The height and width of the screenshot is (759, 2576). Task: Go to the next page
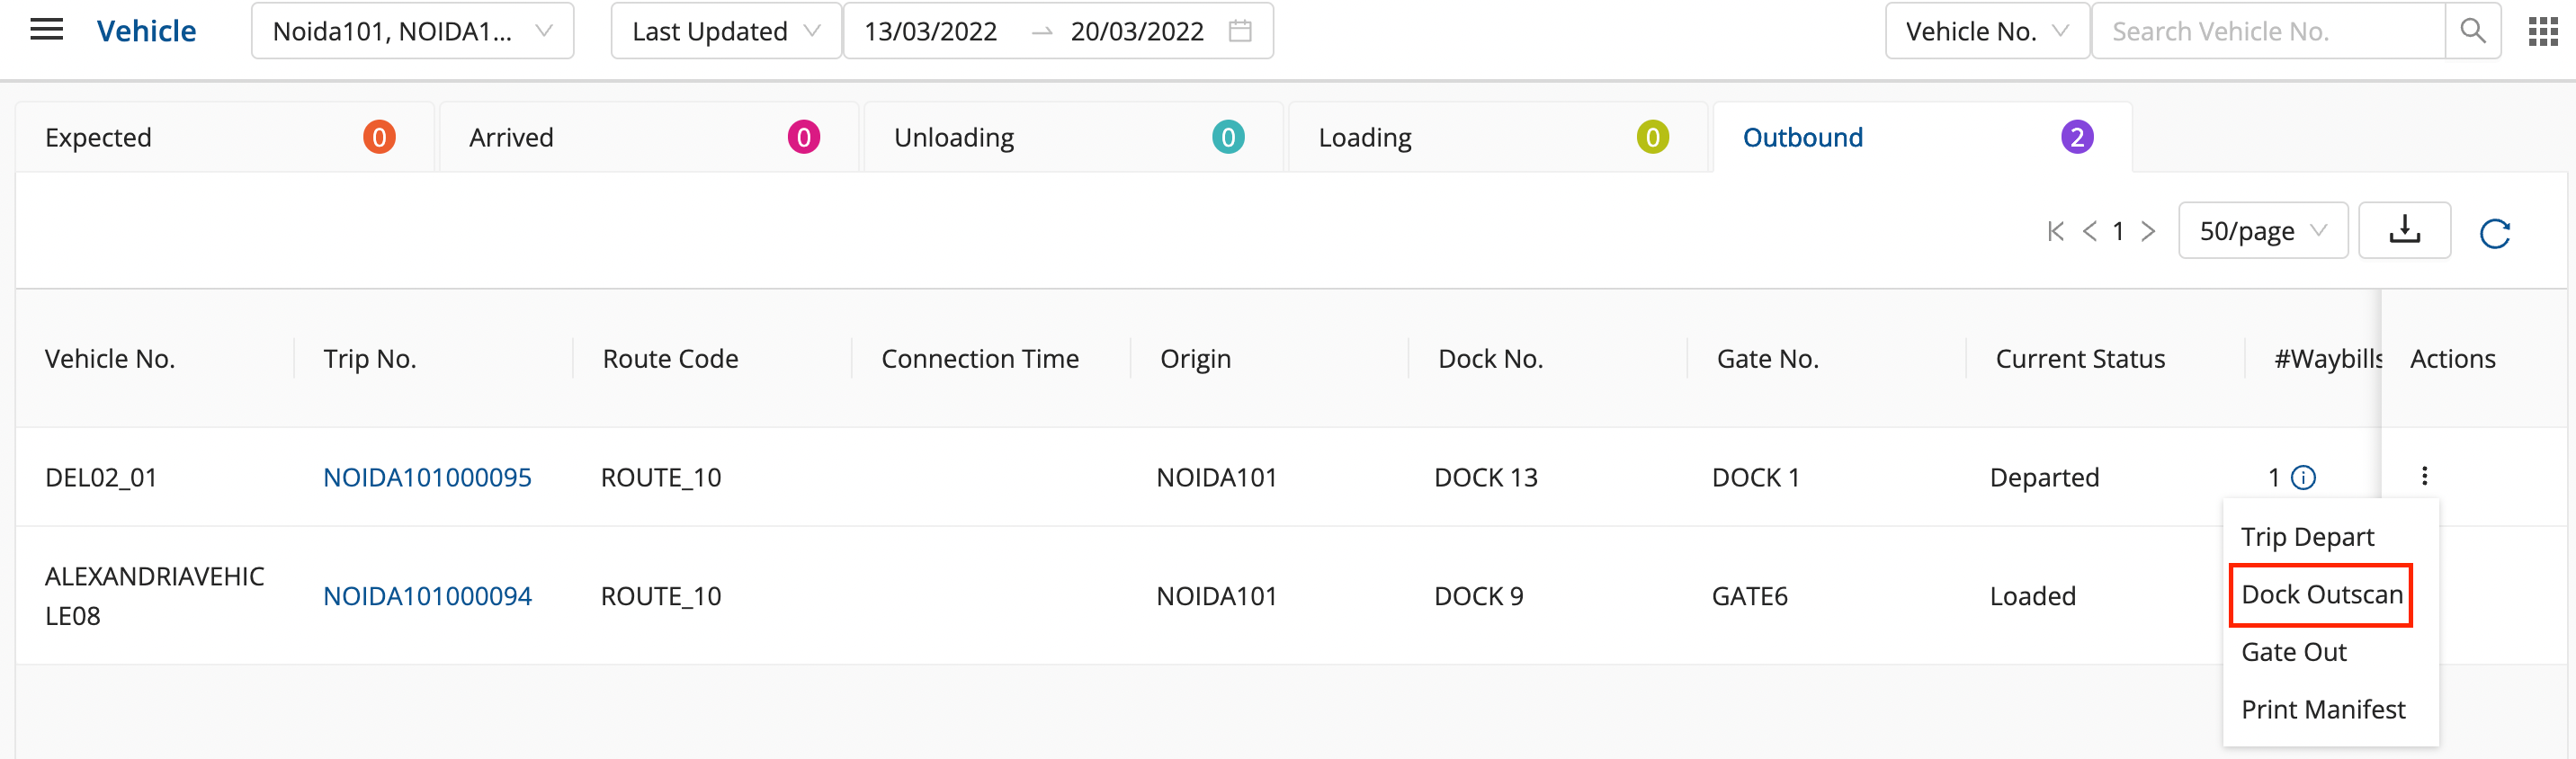2148,232
